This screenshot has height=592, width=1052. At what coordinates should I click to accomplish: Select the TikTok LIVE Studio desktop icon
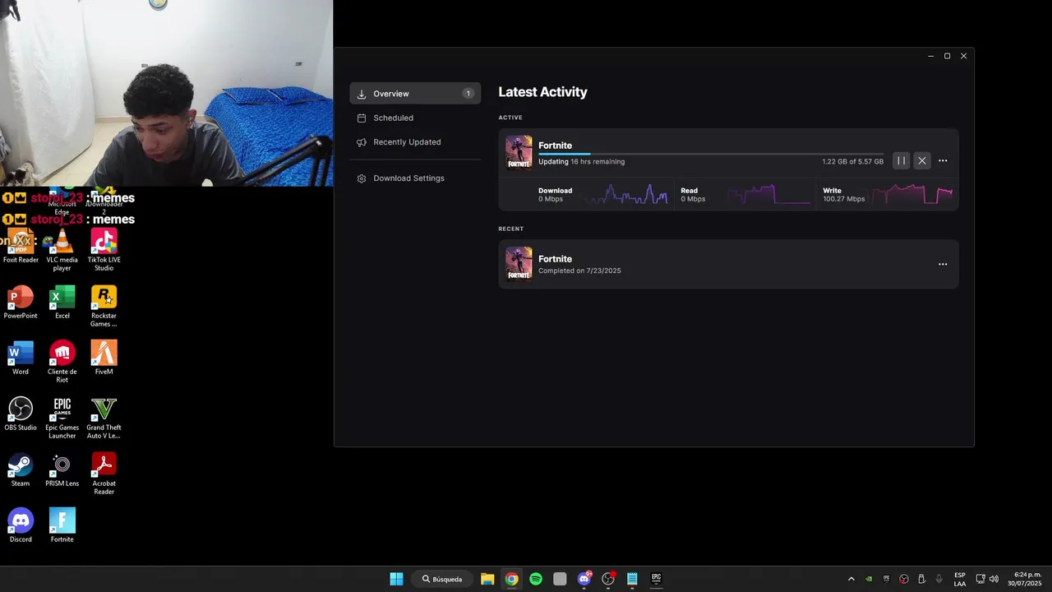104,251
